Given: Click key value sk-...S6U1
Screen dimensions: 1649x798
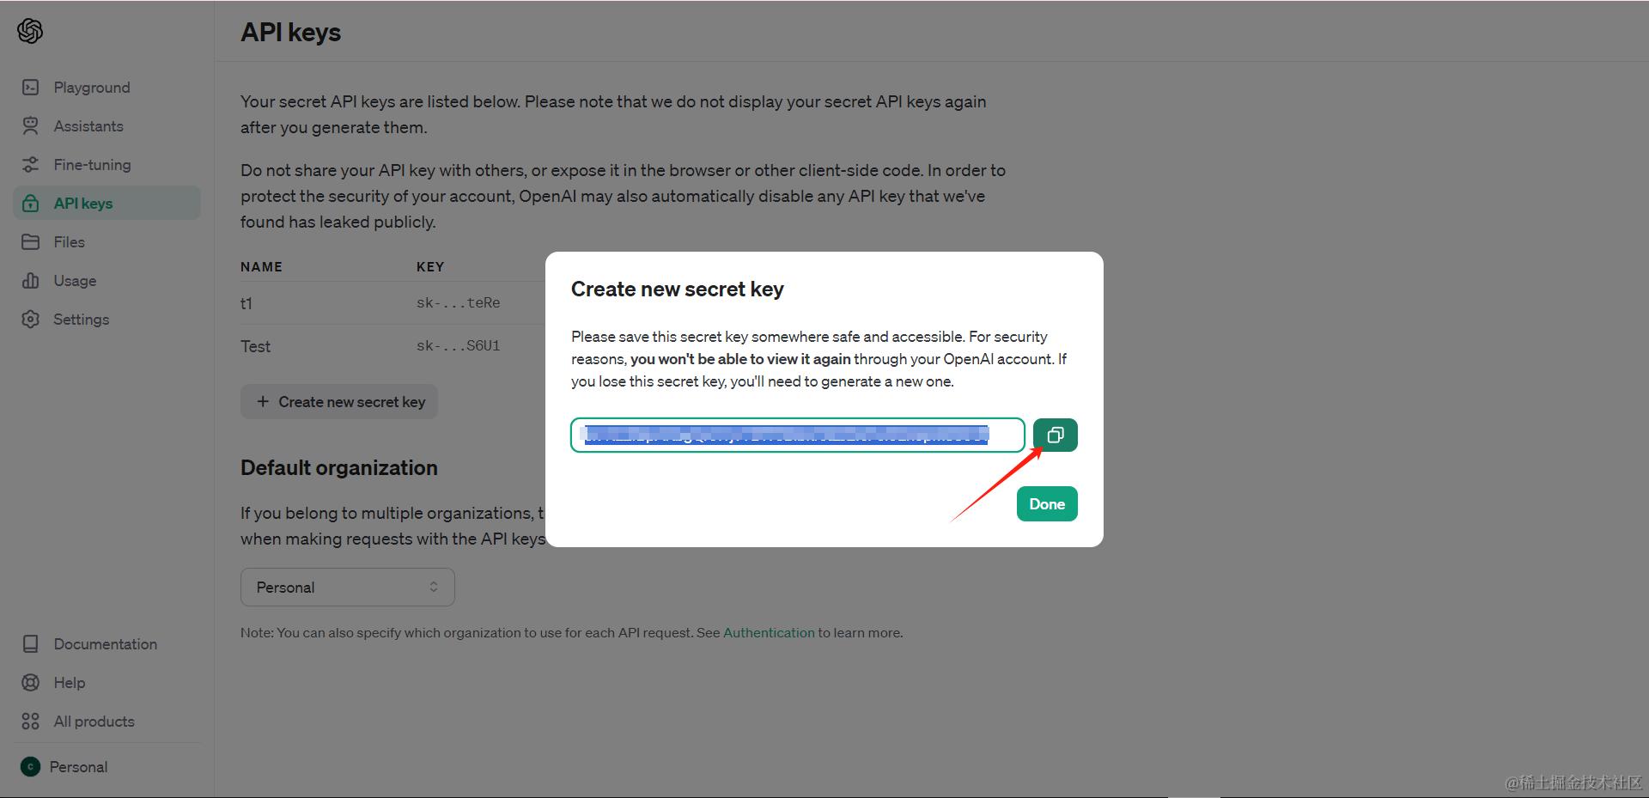Looking at the screenshot, I should [459, 346].
